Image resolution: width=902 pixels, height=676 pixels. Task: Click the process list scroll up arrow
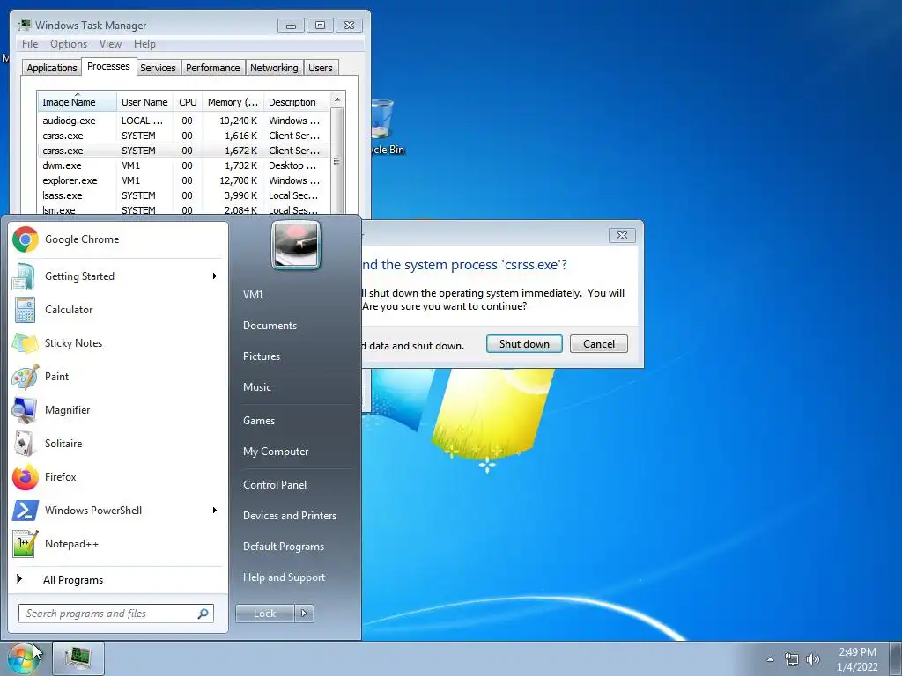[337, 100]
